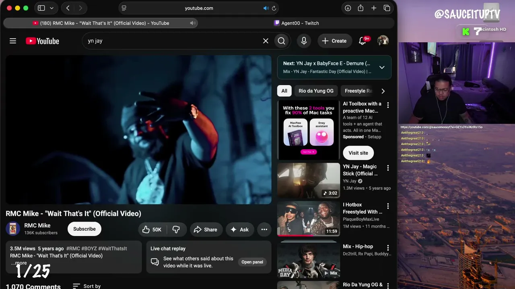Open Safari tab group dropdown arrow

pyautogui.click(x=51, y=8)
